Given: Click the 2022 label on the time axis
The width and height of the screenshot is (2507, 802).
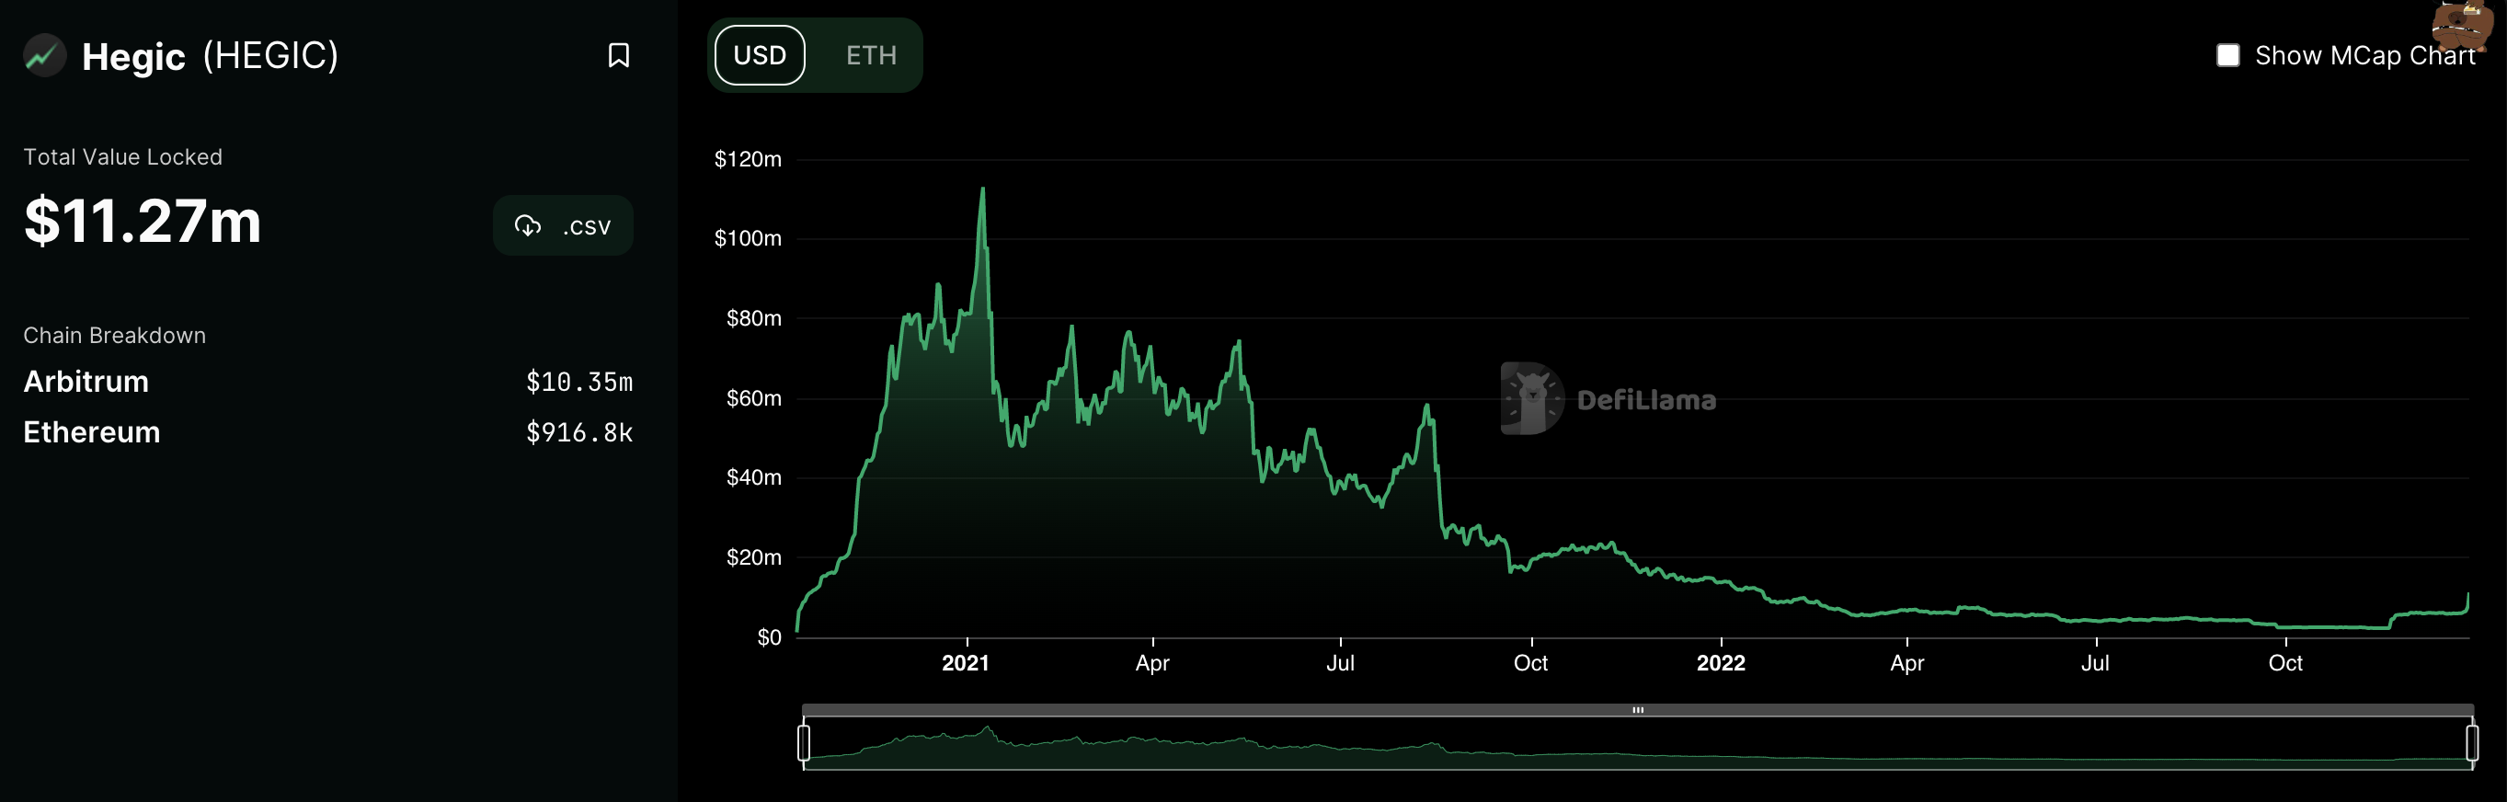Looking at the screenshot, I should 1721,663.
